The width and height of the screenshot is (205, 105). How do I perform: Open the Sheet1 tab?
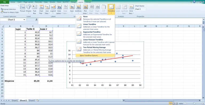[x=15, y=100]
